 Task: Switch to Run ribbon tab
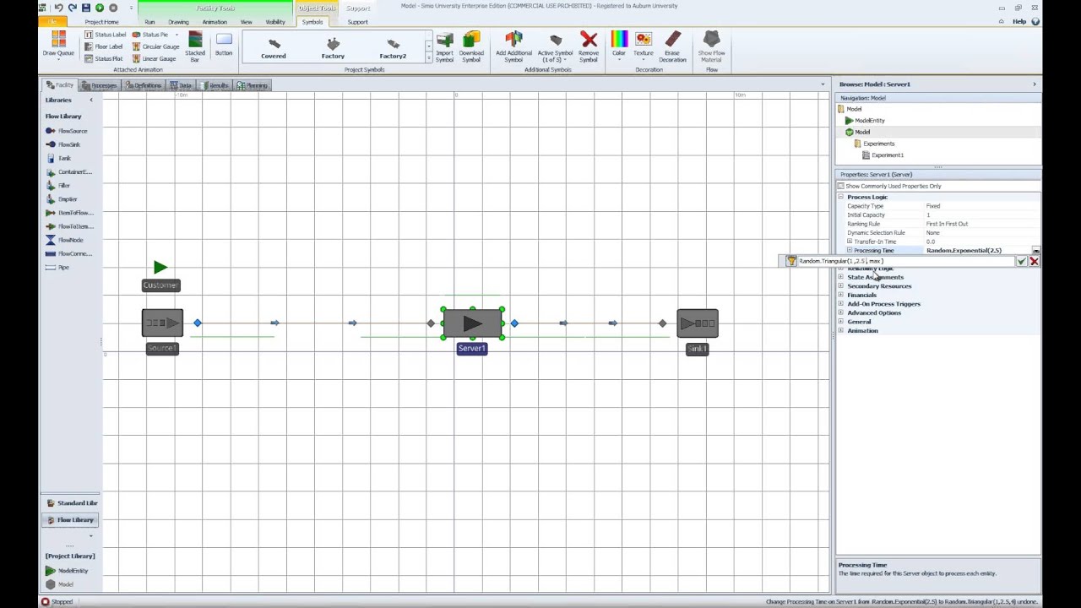[x=149, y=22]
